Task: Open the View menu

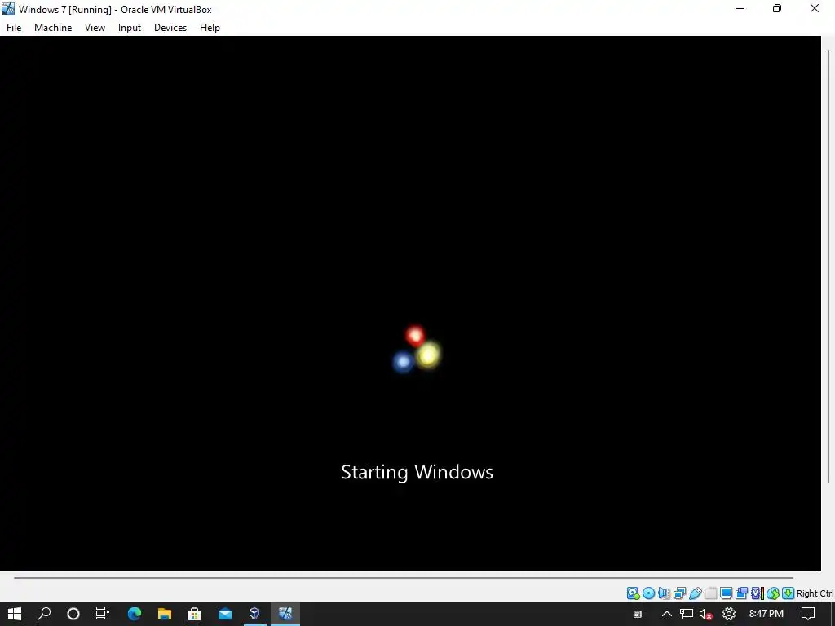Action: click(x=95, y=28)
